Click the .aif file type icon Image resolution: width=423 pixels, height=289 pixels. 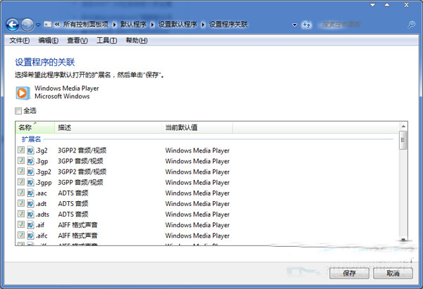point(30,225)
